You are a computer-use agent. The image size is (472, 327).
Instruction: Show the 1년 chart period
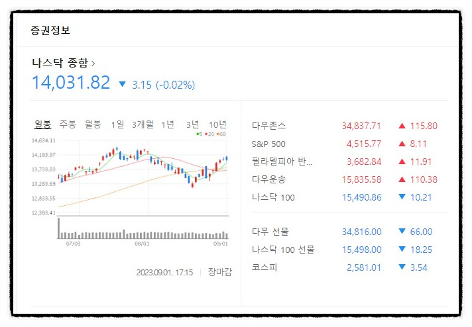point(168,124)
